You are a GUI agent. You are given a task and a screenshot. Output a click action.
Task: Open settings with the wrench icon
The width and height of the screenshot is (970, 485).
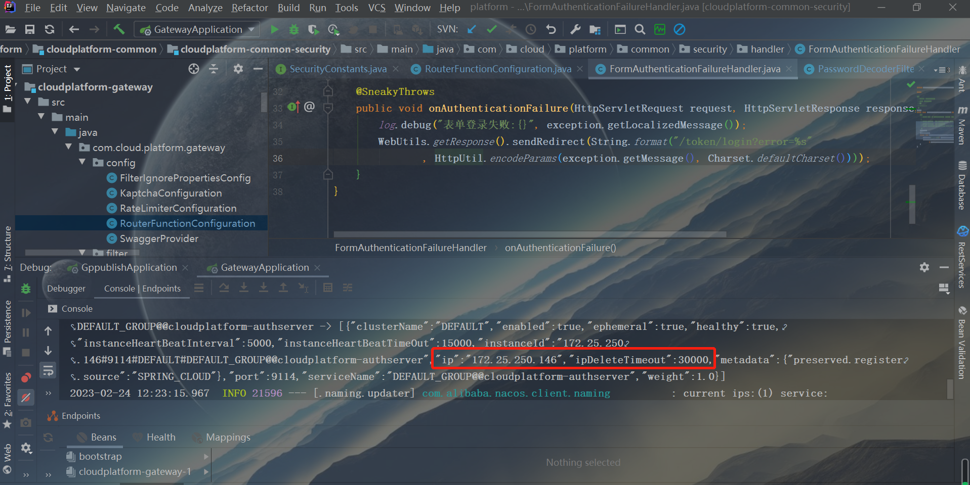pyautogui.click(x=575, y=29)
